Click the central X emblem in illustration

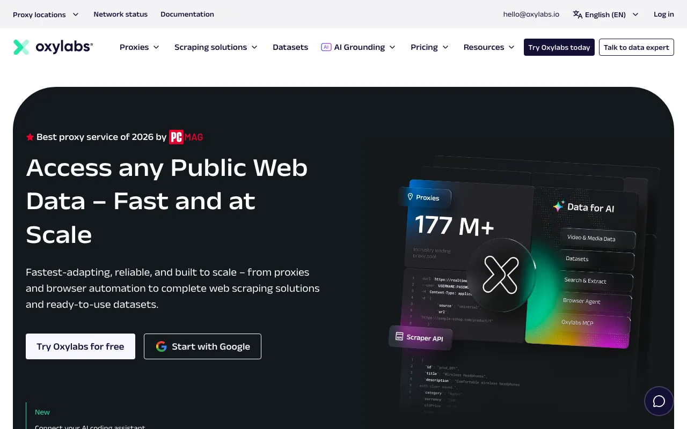point(501,275)
